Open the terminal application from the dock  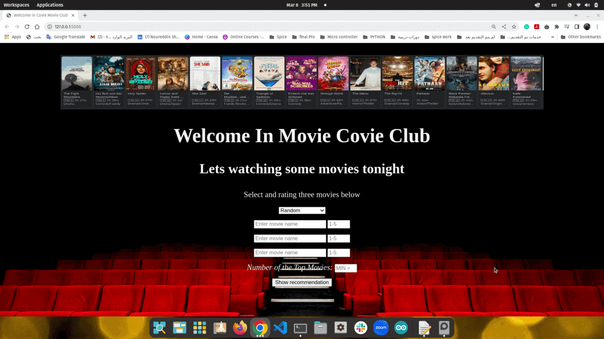(x=299, y=327)
